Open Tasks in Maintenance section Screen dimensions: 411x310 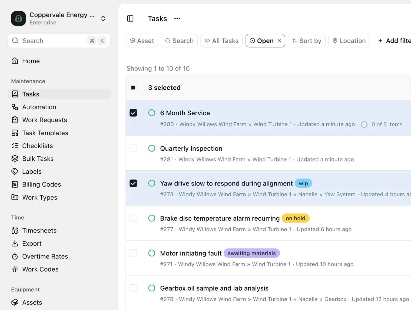pyautogui.click(x=59, y=94)
